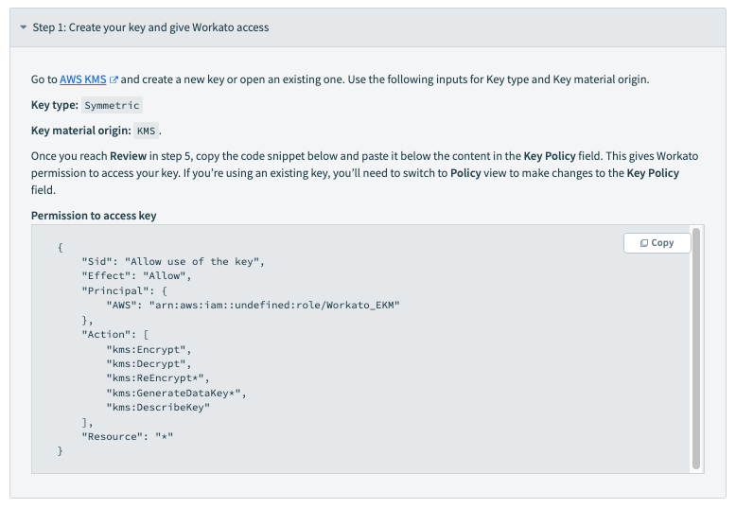Click the kms:Decrypt action line
Image resolution: width=736 pixels, height=508 pixels.
pos(149,363)
